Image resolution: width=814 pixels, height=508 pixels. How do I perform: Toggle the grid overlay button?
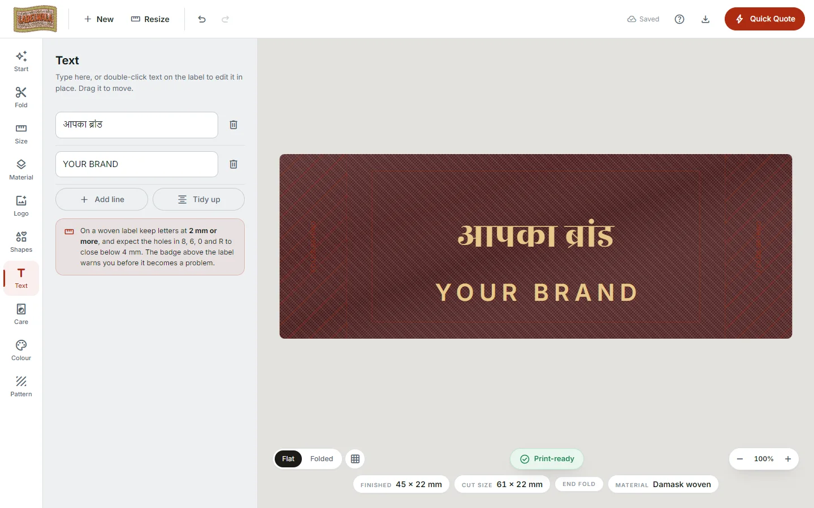click(355, 459)
